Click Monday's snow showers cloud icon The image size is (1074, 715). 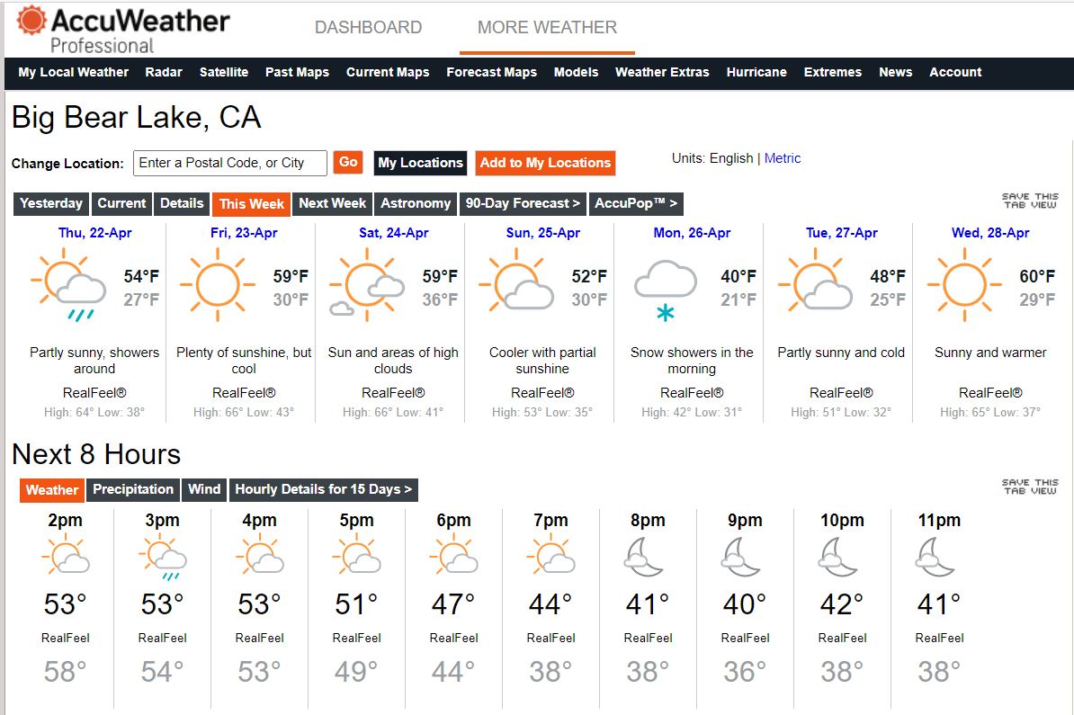(666, 288)
